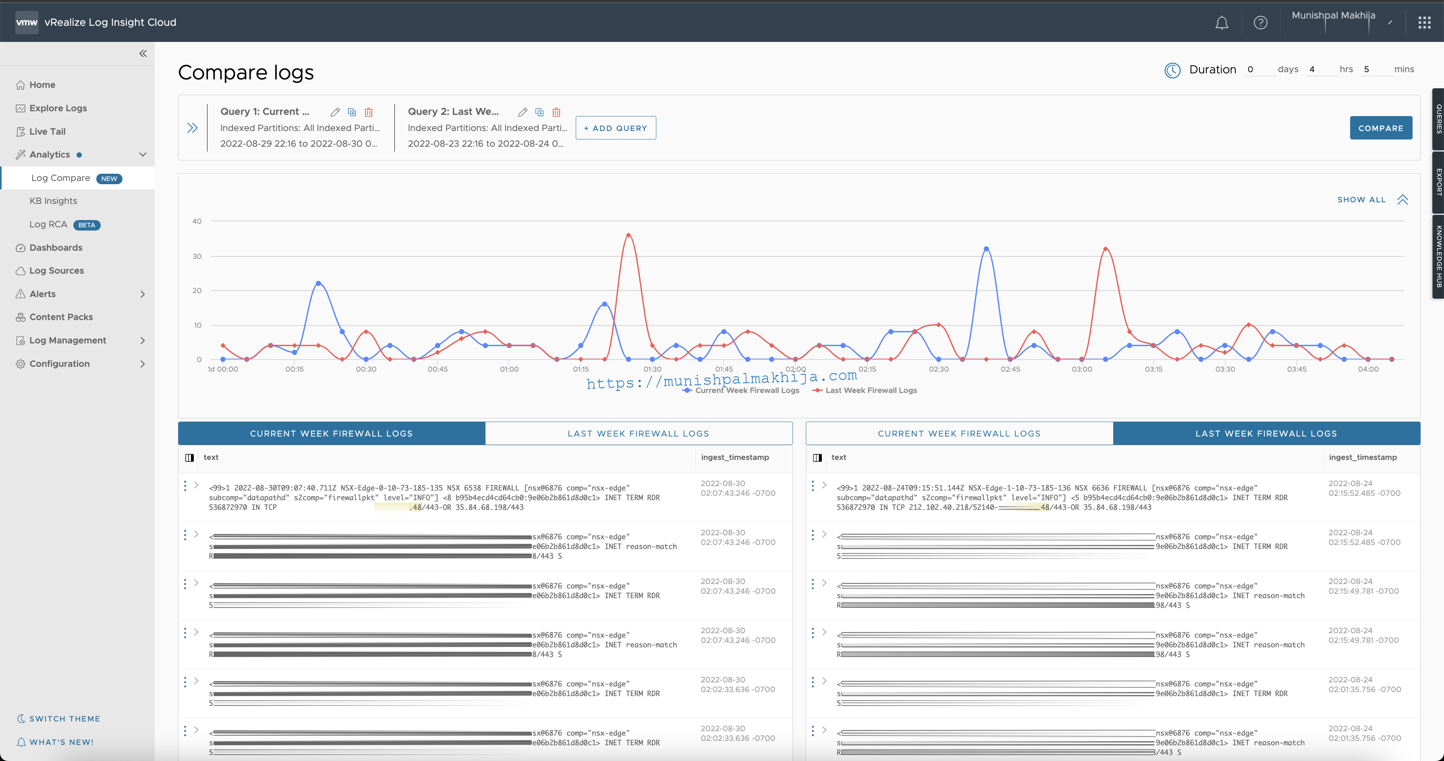Click blue peak point near 02:45

[986, 248]
